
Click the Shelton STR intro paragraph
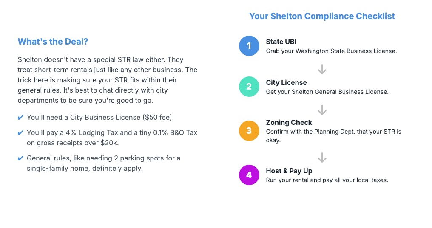(x=108, y=80)
